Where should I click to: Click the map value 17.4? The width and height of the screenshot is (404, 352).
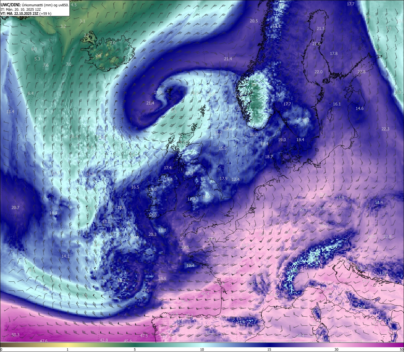coord(168,168)
